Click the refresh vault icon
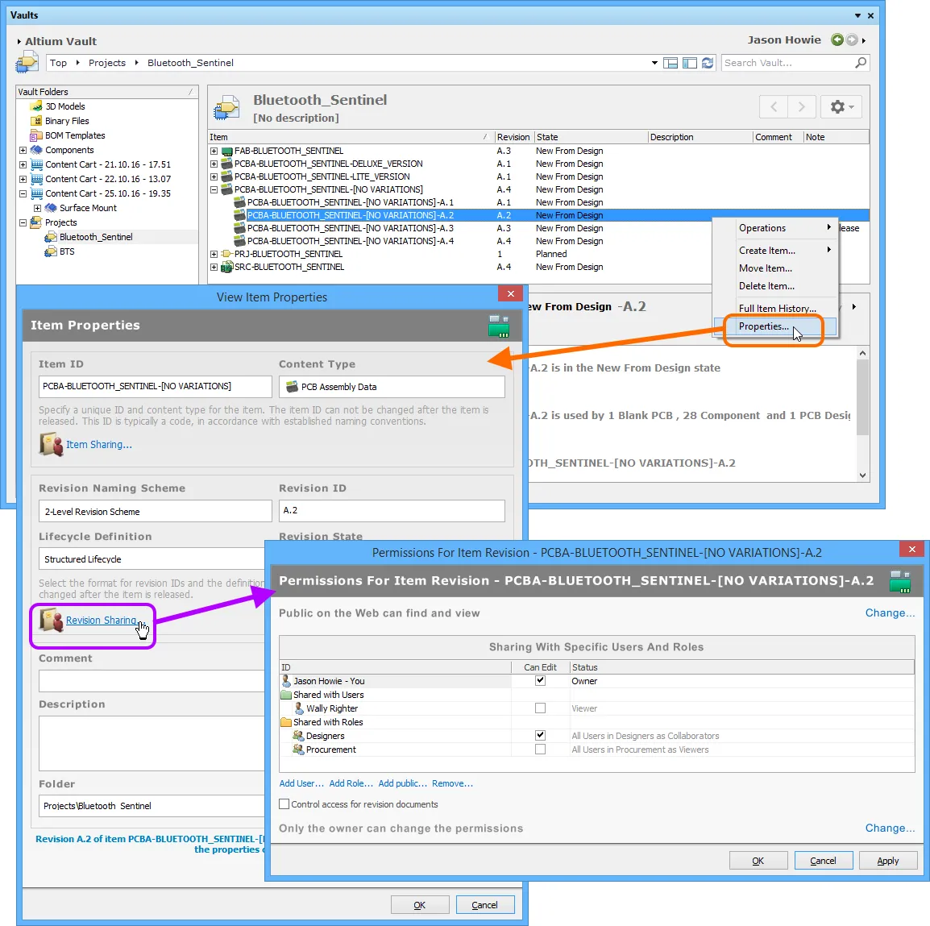 [x=708, y=63]
